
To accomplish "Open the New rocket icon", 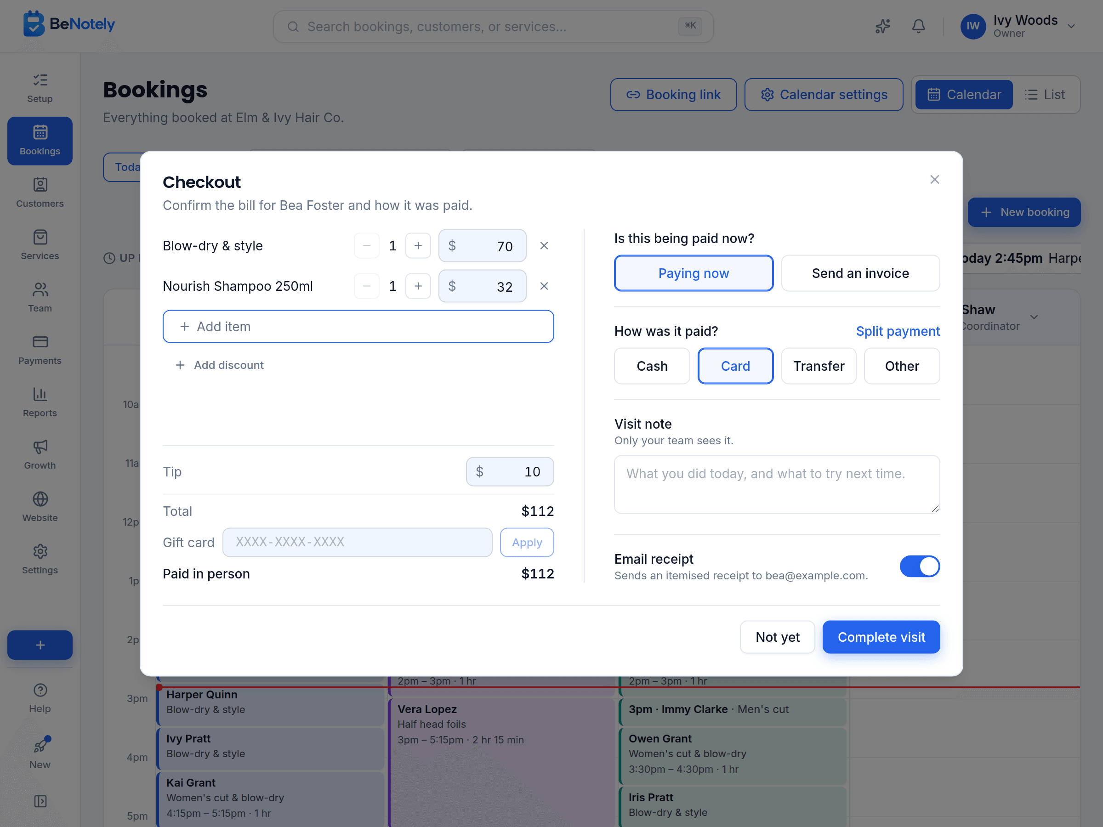I will click(x=40, y=753).
